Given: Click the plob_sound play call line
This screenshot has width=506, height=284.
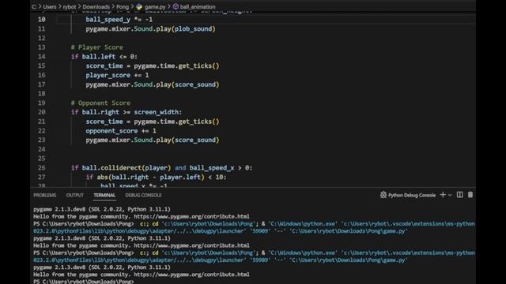Looking at the screenshot, I should click(x=150, y=29).
